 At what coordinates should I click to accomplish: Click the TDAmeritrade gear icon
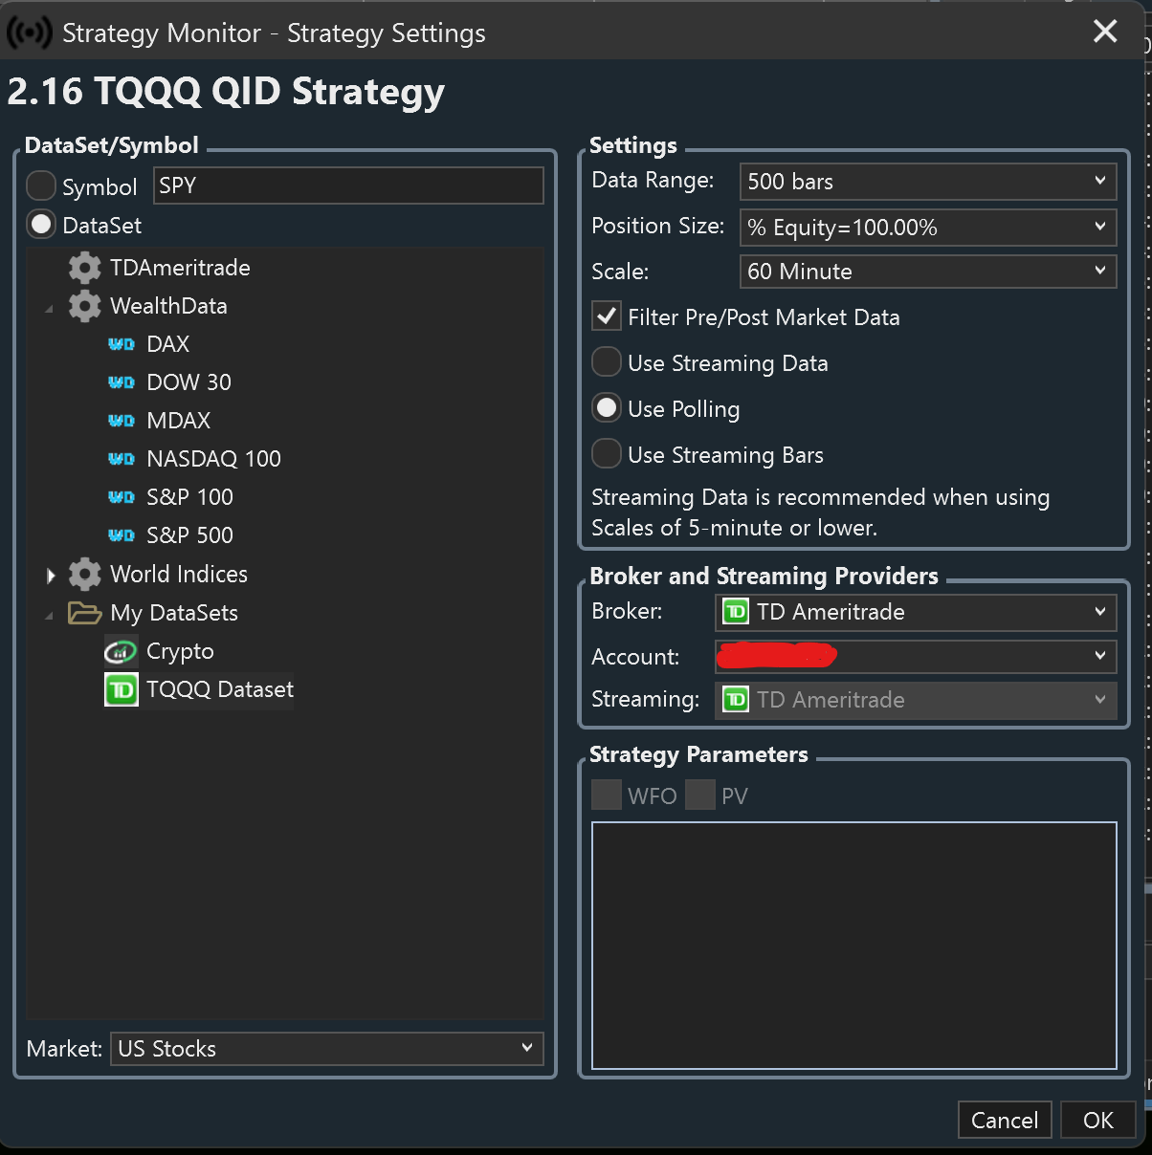point(85,268)
